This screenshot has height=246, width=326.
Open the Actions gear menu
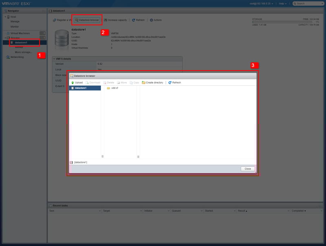pos(156,20)
